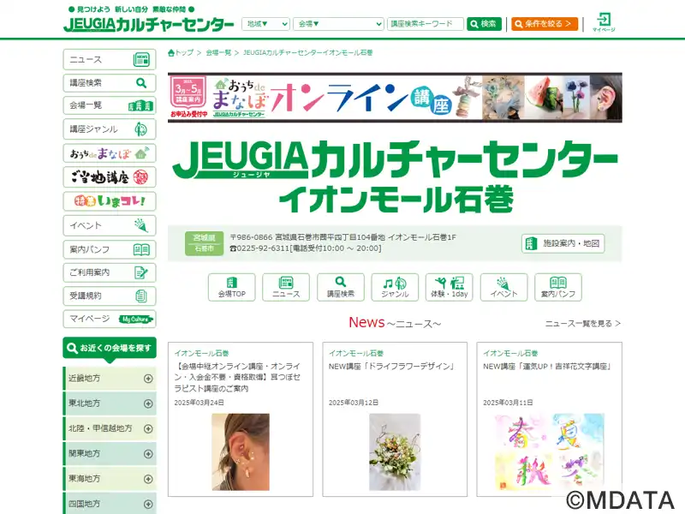Open the ジャンル music icon button
Viewport: 685px width, 514px height.
click(x=395, y=287)
